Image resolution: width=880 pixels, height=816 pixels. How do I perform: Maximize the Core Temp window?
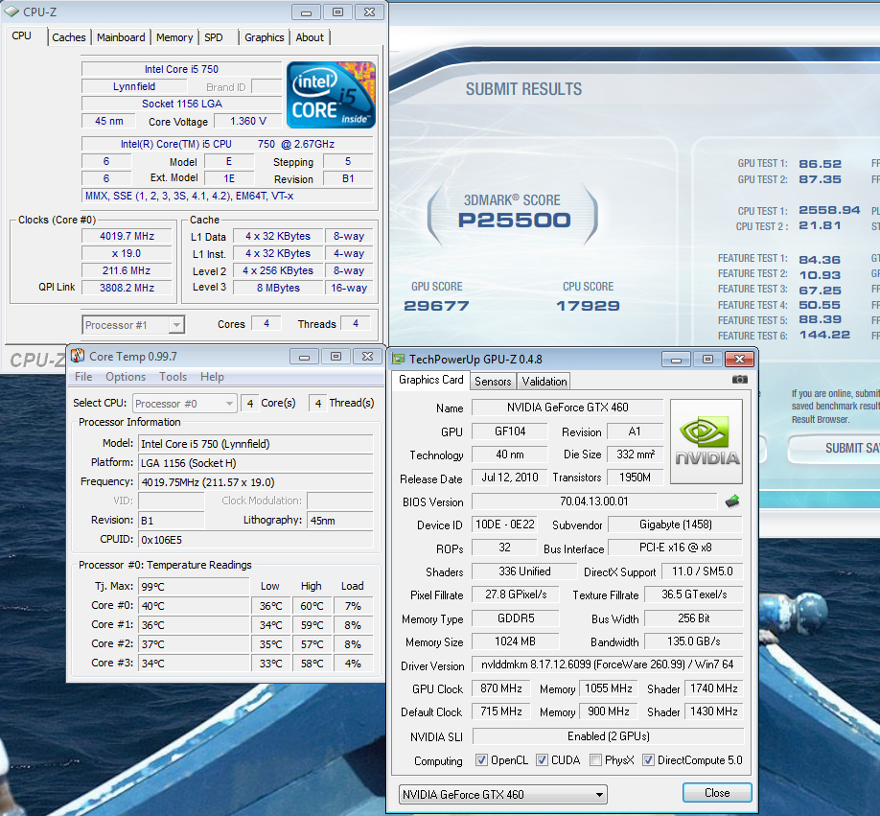pos(336,357)
